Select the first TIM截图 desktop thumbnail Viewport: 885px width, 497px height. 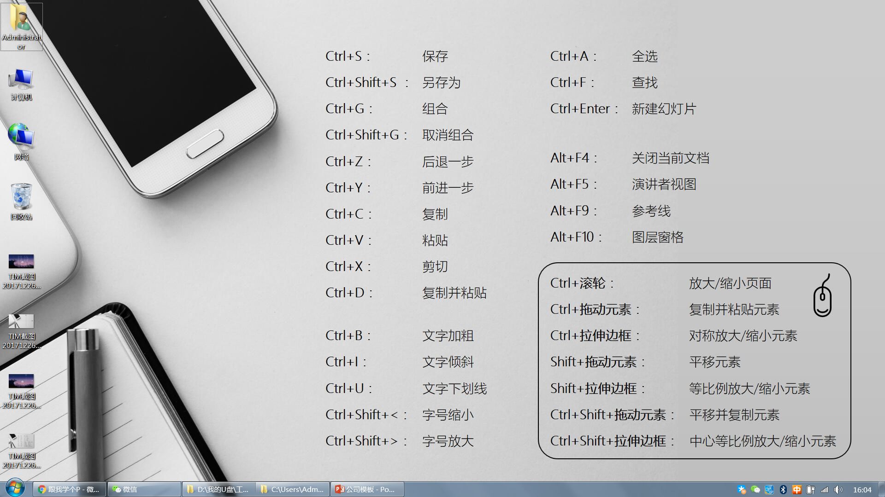tap(21, 262)
